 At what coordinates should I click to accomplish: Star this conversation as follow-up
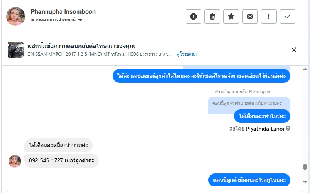231,16
